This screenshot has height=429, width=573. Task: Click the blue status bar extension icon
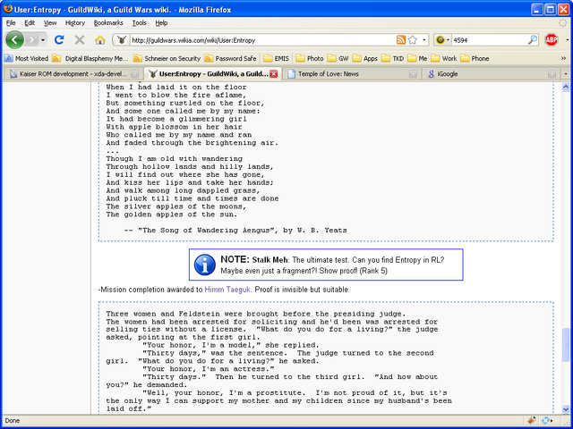(547, 421)
